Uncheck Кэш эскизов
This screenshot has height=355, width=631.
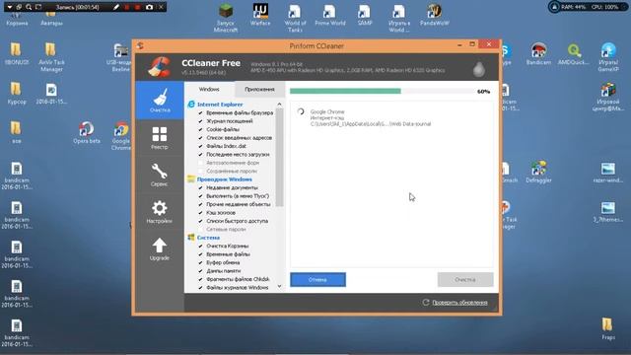pyautogui.click(x=200, y=213)
